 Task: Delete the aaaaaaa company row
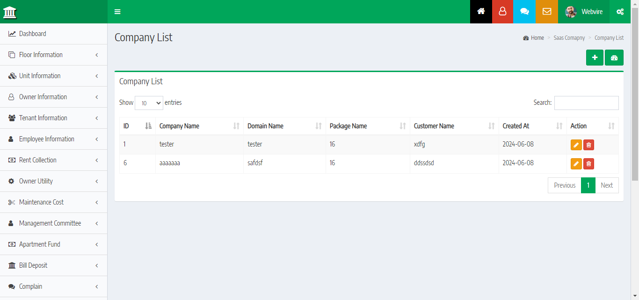[x=588, y=164]
